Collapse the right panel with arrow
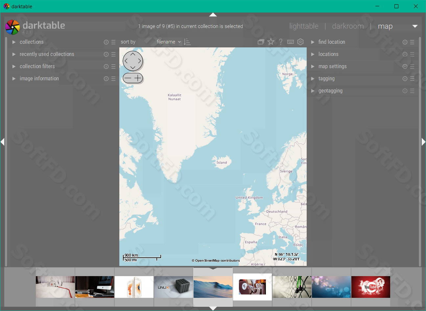This screenshot has height=311, width=426. coord(424,142)
